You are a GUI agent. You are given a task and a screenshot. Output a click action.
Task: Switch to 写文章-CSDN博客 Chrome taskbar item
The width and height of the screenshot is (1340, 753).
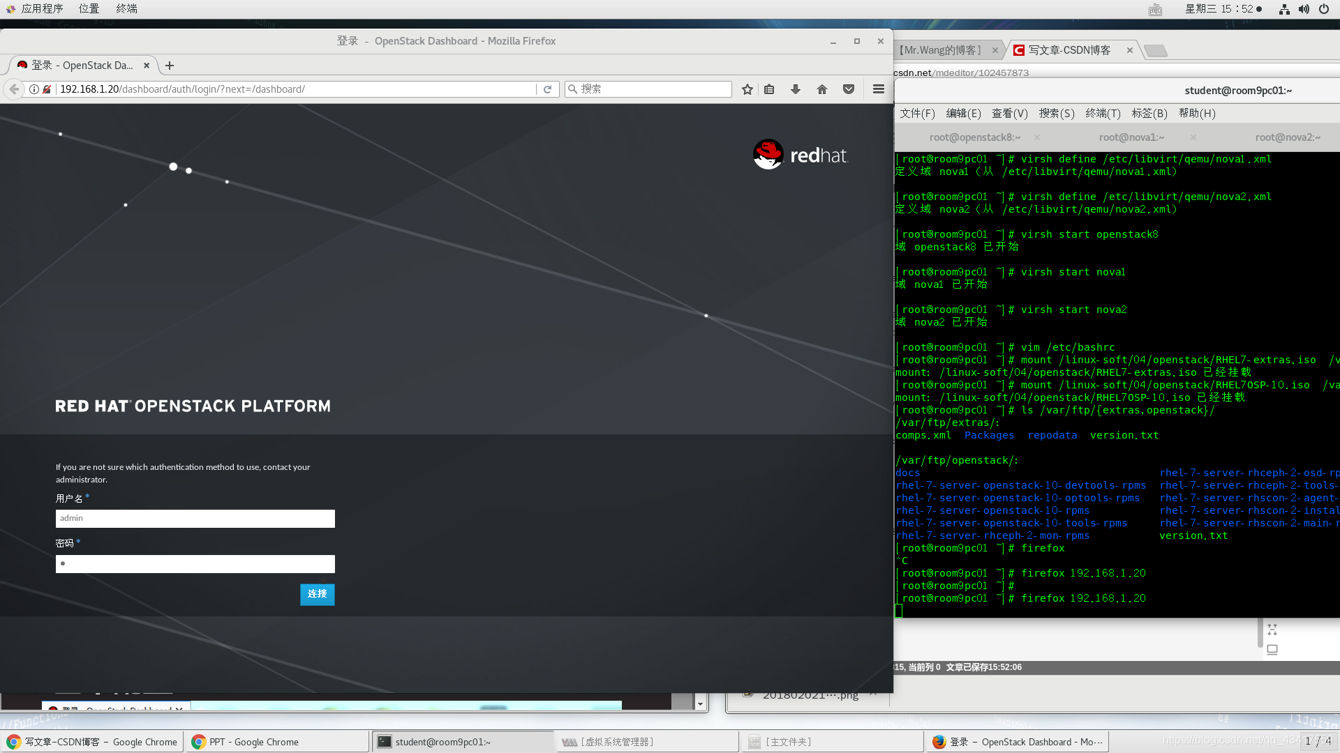92,742
